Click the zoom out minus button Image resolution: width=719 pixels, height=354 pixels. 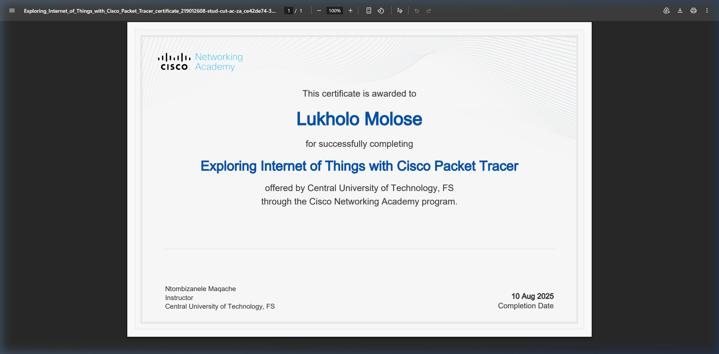click(x=319, y=10)
